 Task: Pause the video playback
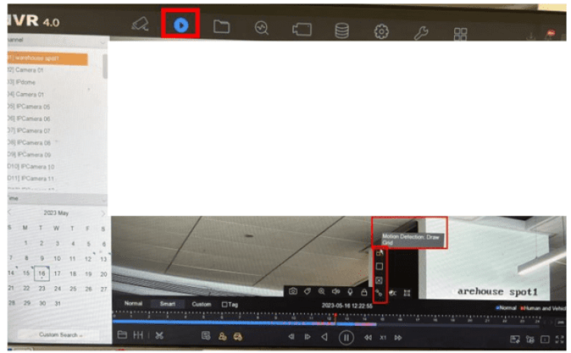(345, 337)
